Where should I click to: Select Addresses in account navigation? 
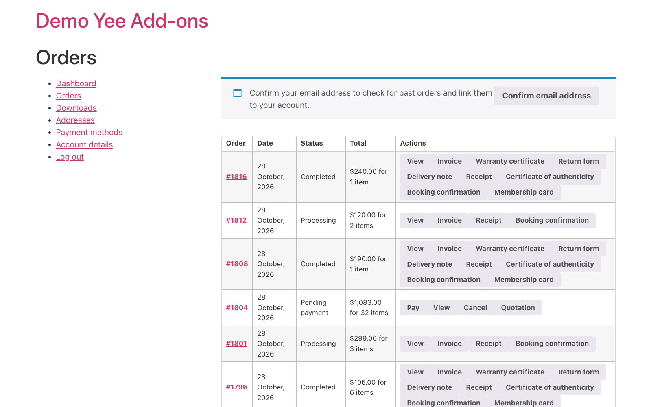pos(75,120)
